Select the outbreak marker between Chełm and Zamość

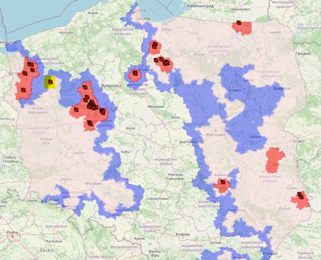click(300, 196)
